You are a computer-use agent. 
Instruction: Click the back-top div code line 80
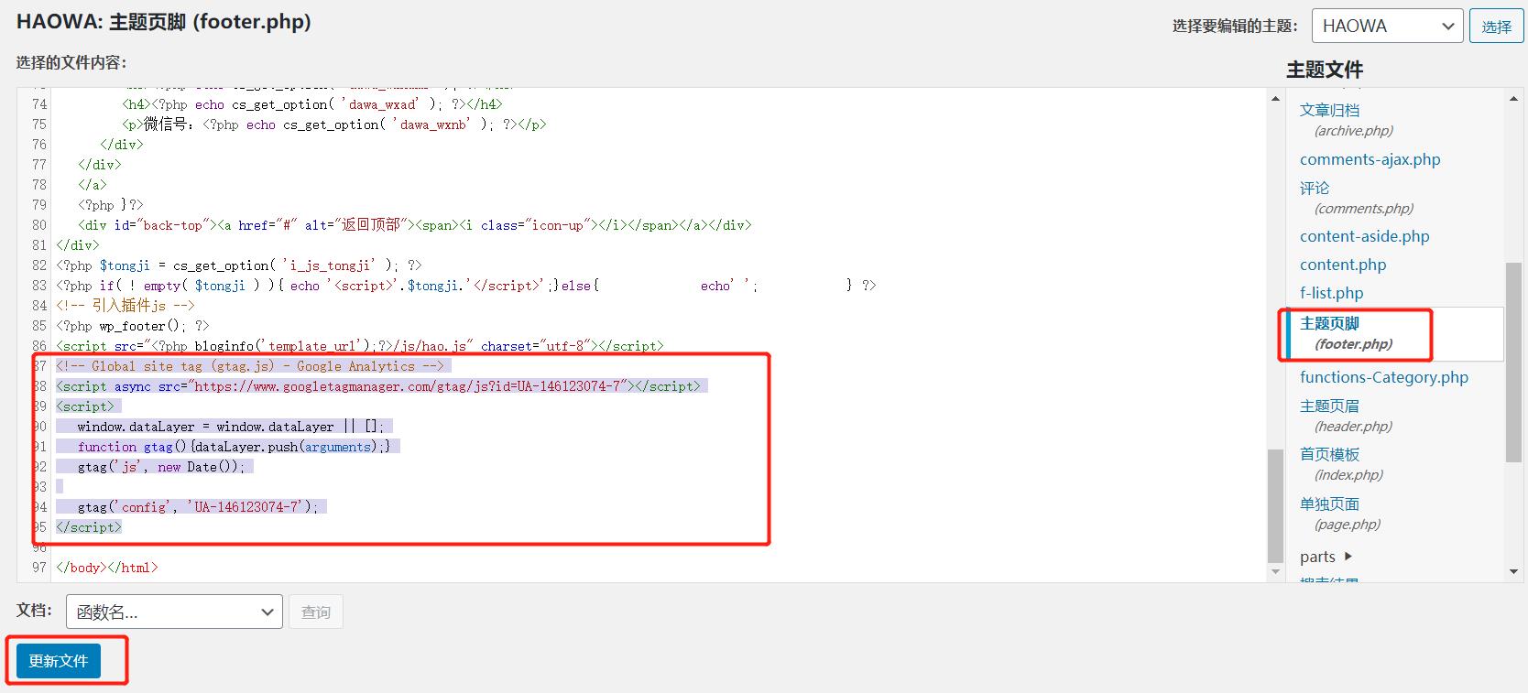(415, 225)
